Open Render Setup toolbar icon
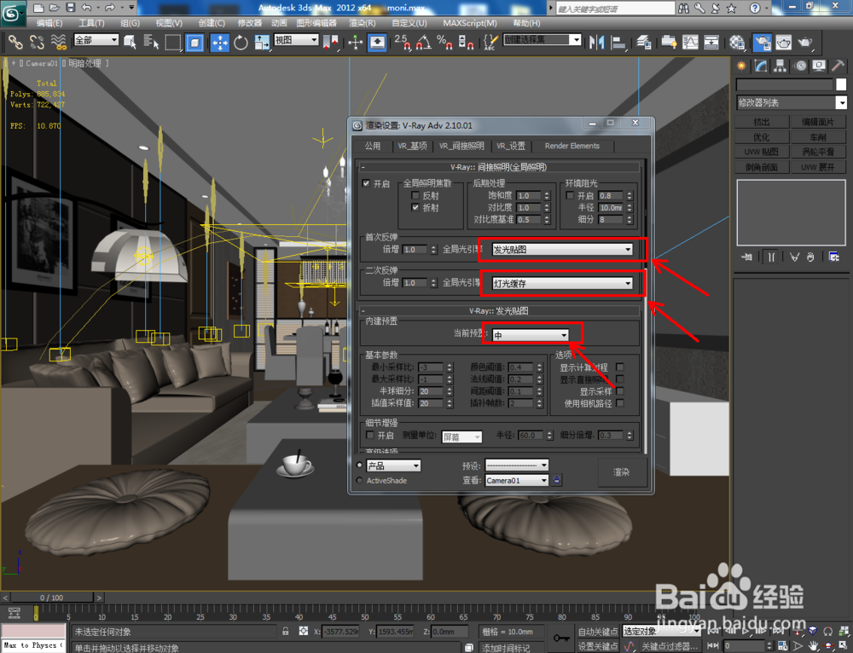The width and height of the screenshot is (853, 653). [762, 43]
